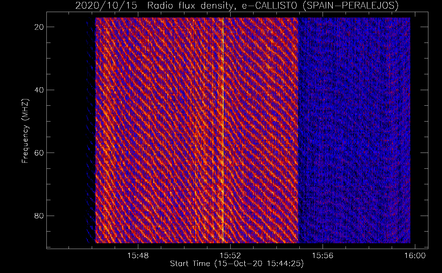Click the 40 frequency tick label
Image resolution: width=442 pixels, height=273 pixels.
point(39,90)
